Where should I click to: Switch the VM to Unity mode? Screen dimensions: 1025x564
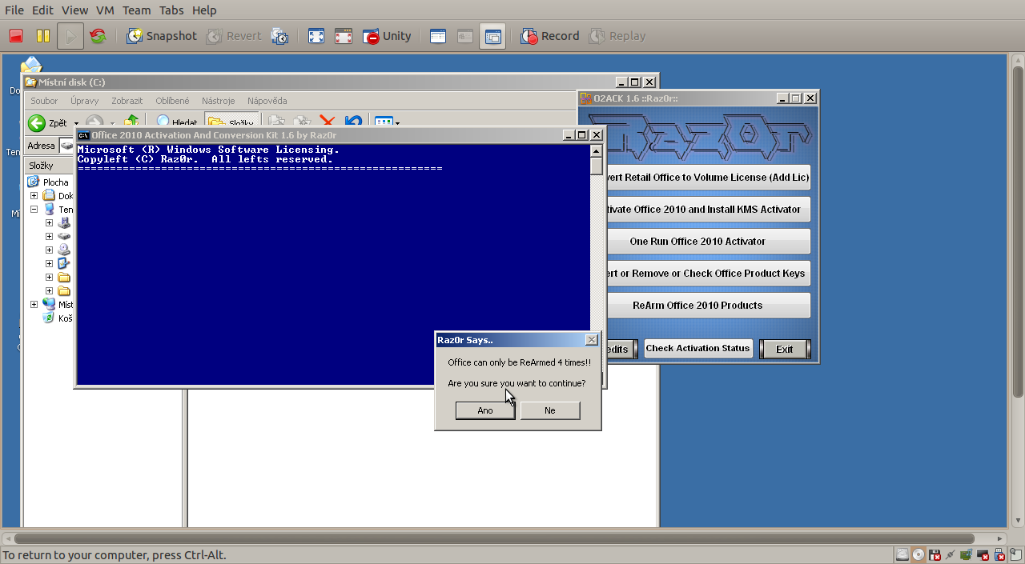click(387, 36)
